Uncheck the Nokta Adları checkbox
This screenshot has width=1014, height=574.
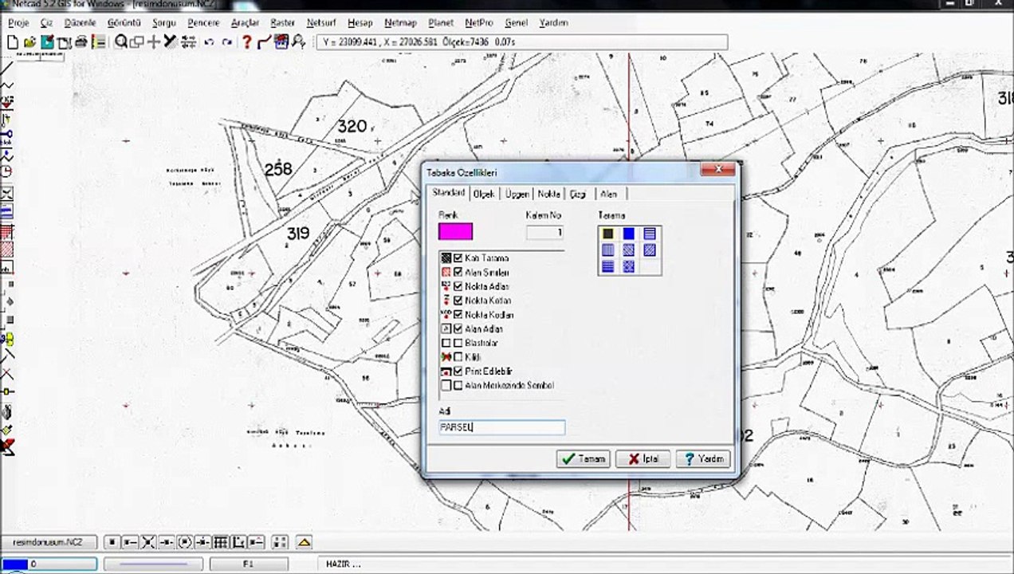(458, 286)
